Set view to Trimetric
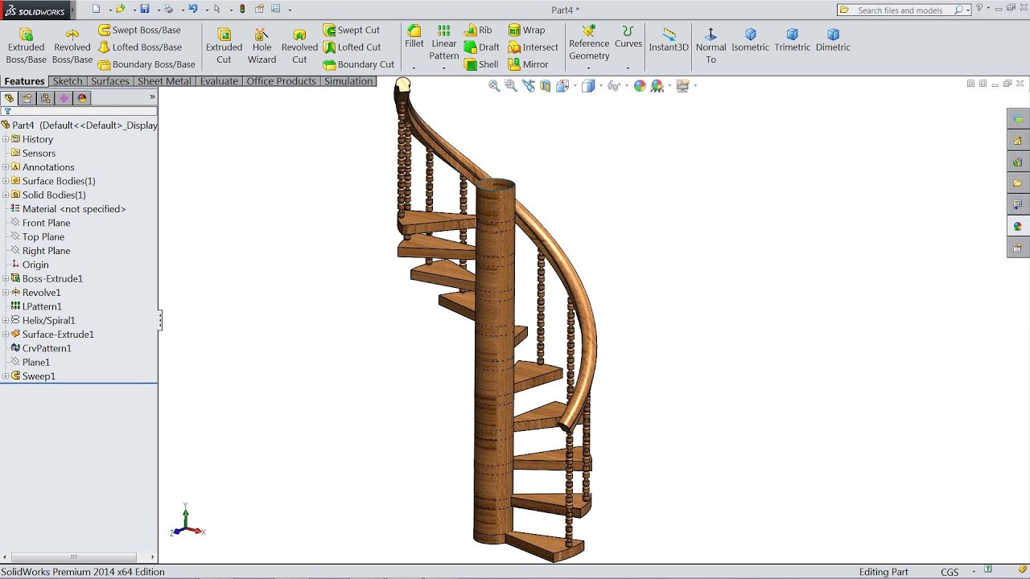The height and width of the screenshot is (579, 1030). pos(792,40)
